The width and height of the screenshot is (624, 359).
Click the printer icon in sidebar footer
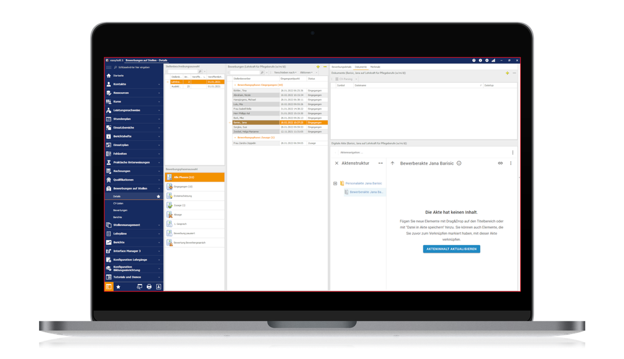149,287
